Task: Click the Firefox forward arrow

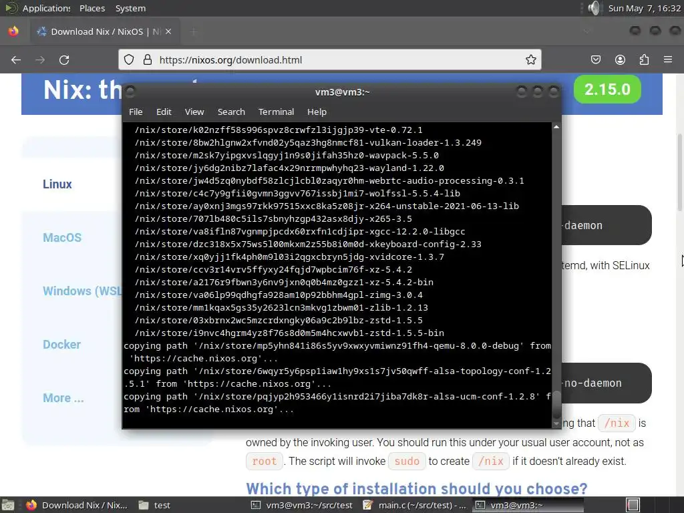Action: click(40, 59)
